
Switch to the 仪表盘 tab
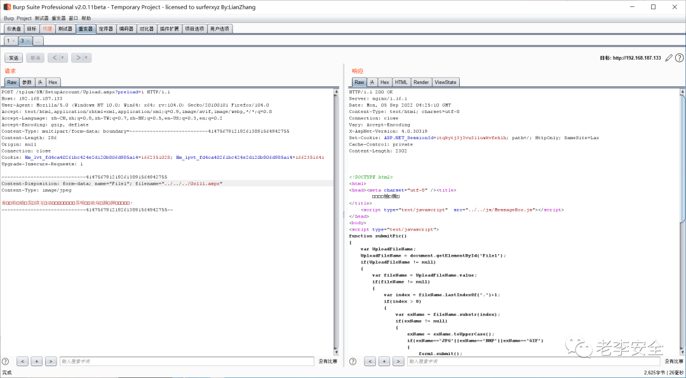point(14,29)
